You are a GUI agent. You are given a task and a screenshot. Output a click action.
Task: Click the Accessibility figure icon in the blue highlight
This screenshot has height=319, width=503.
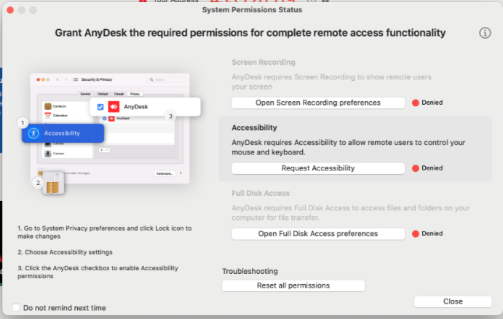click(x=33, y=133)
